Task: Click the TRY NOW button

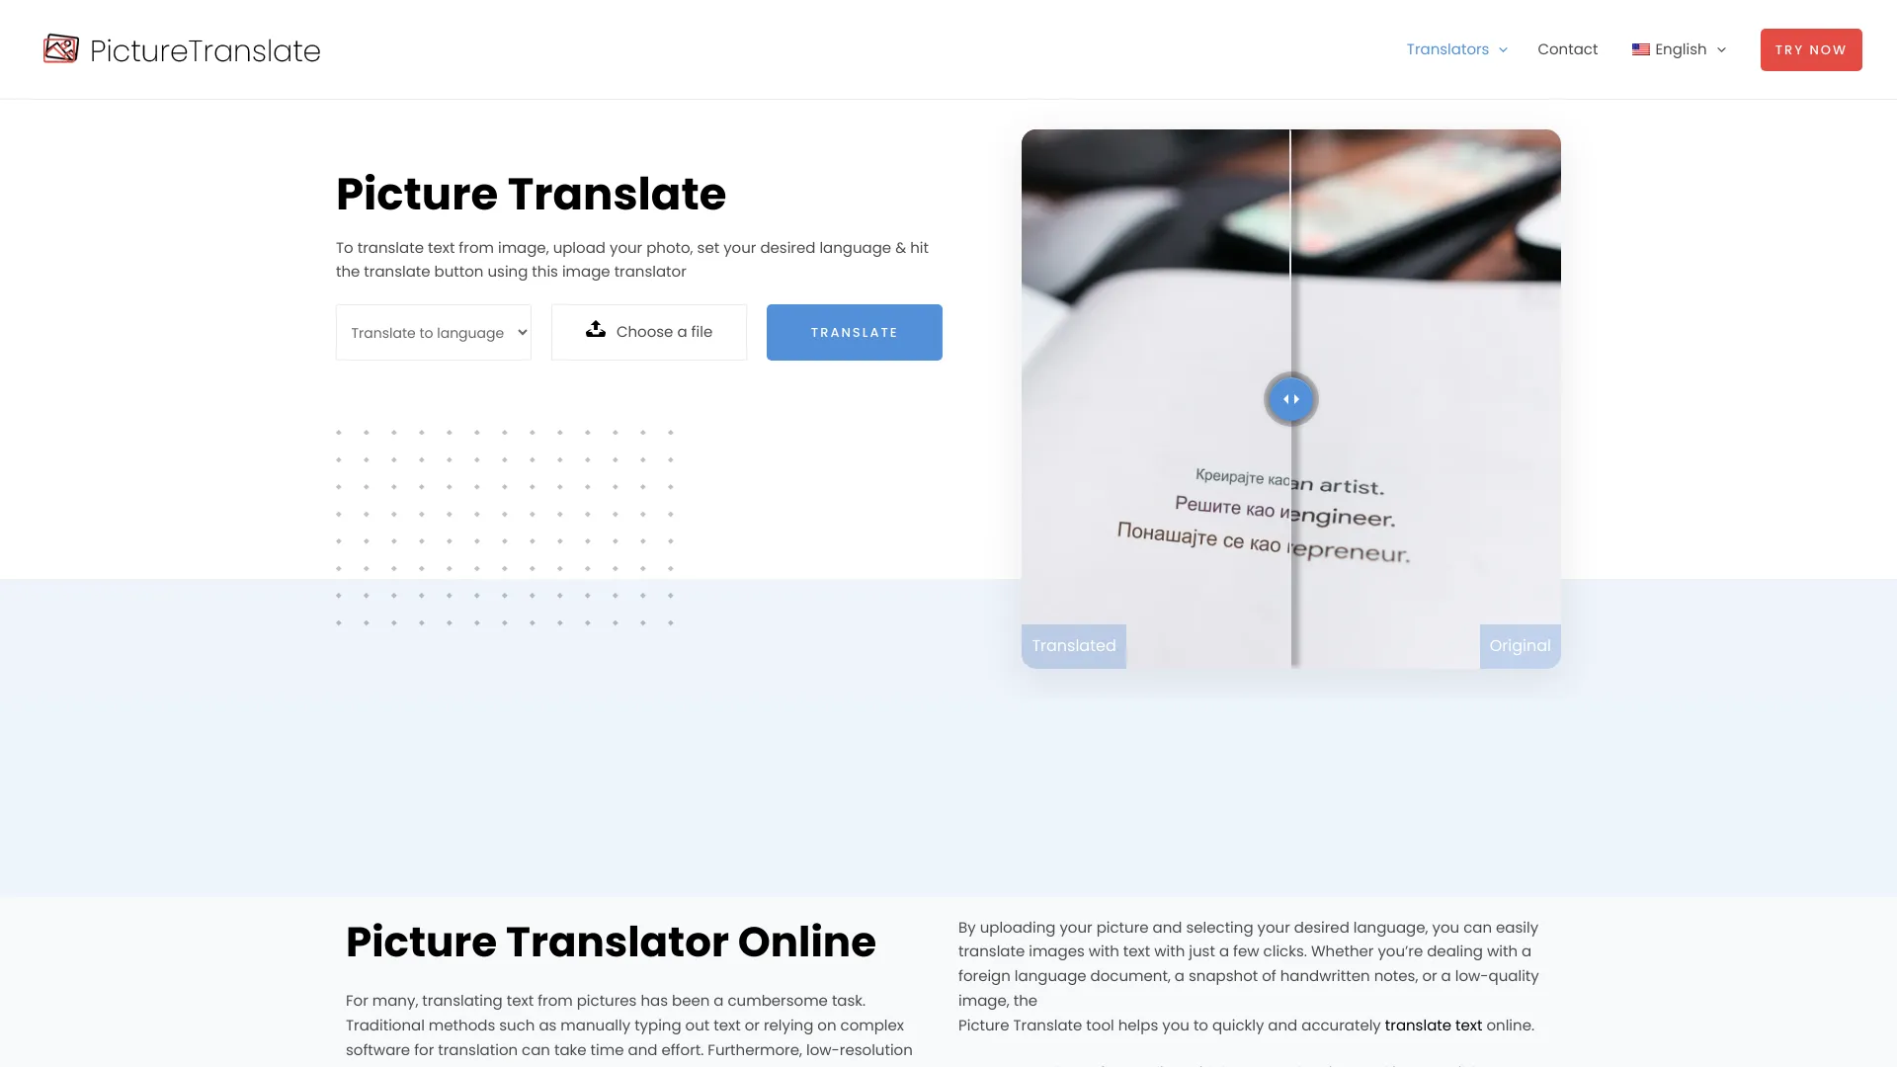Action: [x=1811, y=48]
